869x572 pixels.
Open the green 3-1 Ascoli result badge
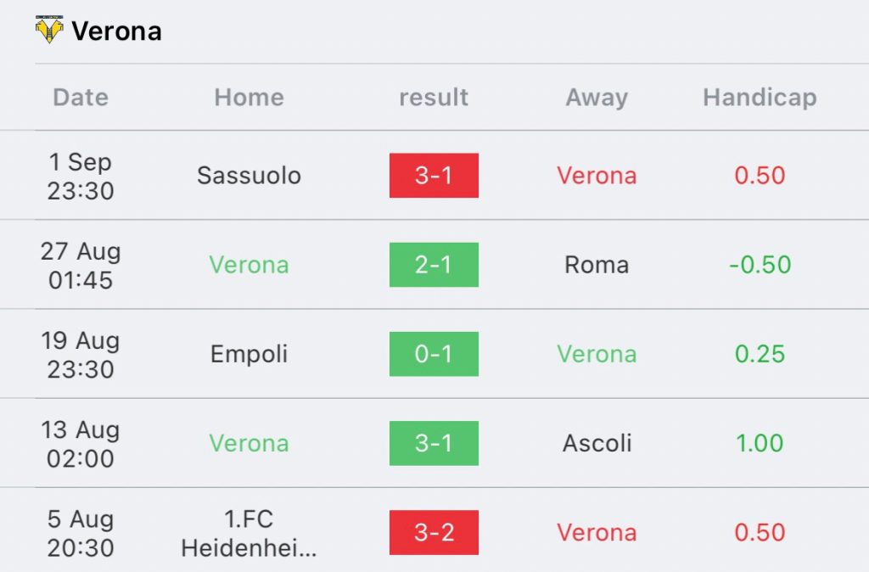tap(434, 443)
